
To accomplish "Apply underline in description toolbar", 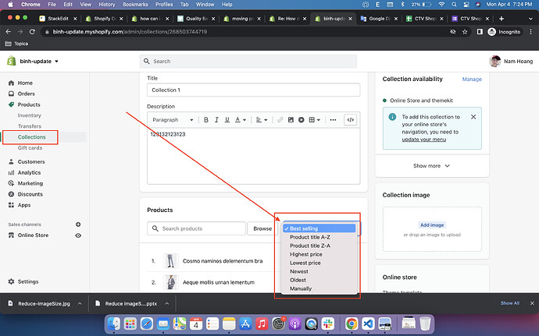I will pos(227,120).
